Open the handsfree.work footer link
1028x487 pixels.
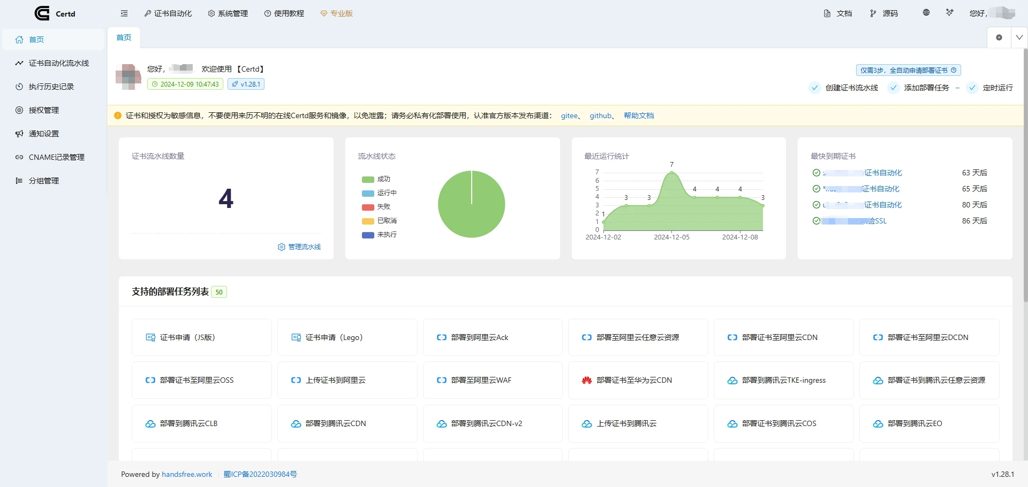[187, 474]
